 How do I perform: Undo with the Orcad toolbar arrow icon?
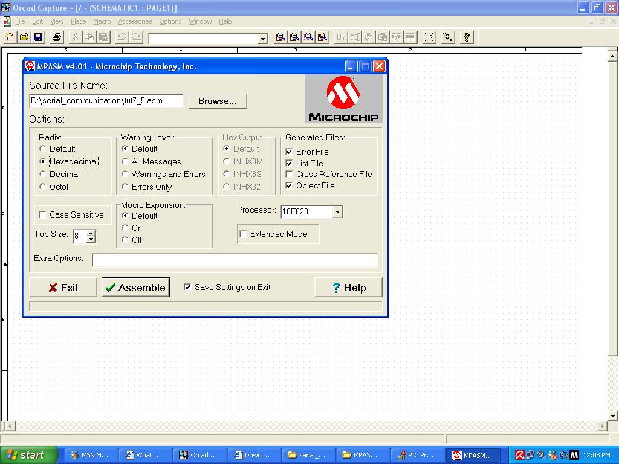point(122,37)
